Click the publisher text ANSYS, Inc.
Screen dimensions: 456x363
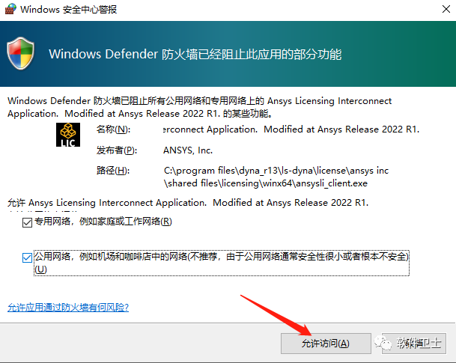[188, 150]
